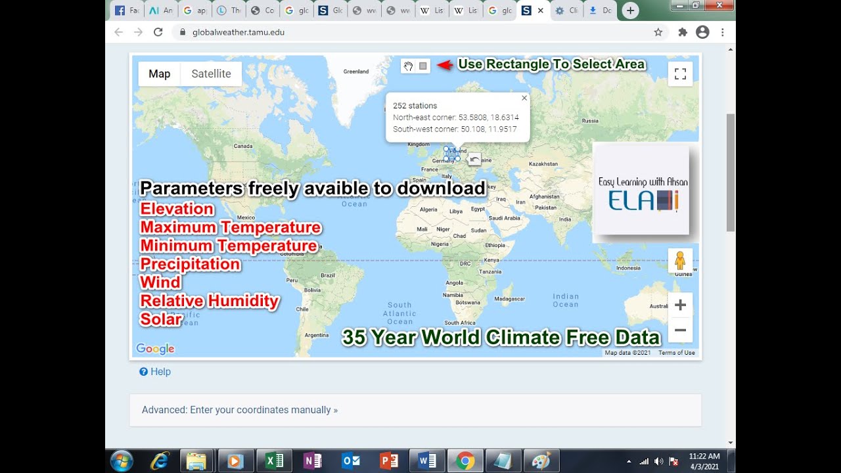Switch to the Google tab labeled 'ap'

194,11
